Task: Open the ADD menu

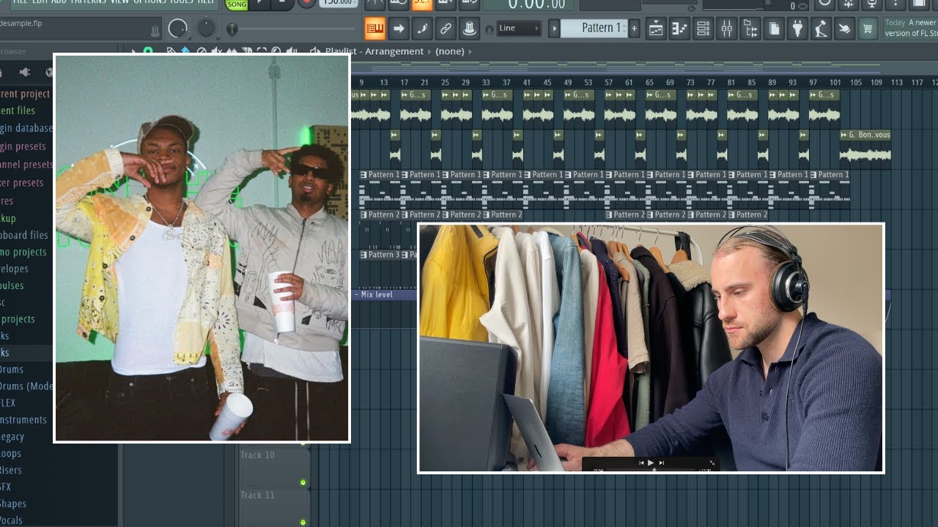Action: click(59, 2)
